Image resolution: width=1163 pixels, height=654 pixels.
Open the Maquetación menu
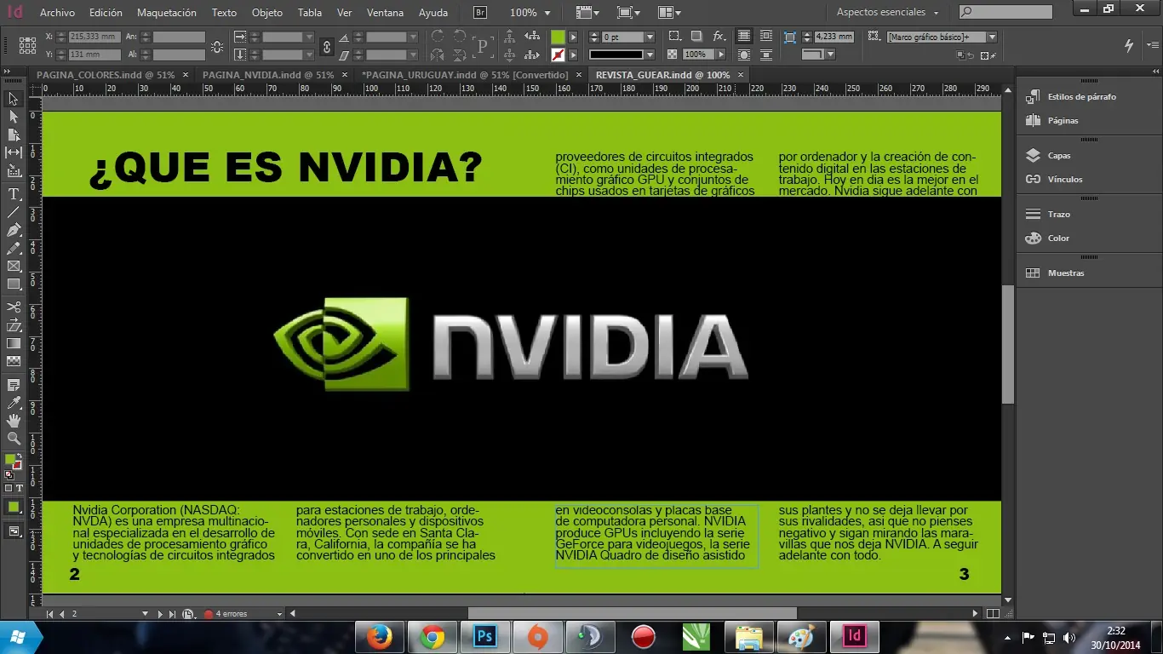167,13
